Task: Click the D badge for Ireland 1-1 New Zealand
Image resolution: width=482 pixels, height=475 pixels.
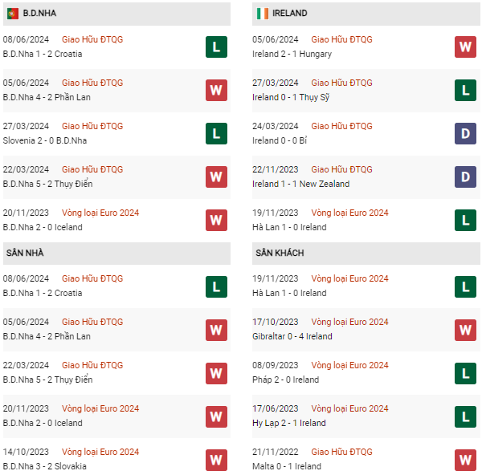Action: point(465,177)
